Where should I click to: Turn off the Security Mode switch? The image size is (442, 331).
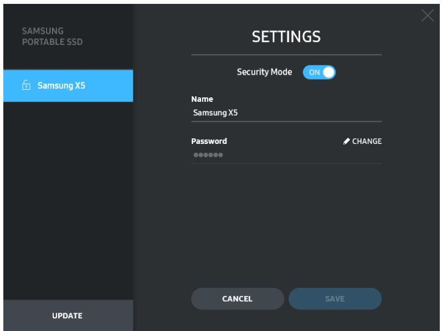319,73
